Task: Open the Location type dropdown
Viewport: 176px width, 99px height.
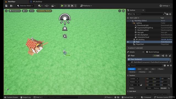Action: tap(134, 79)
